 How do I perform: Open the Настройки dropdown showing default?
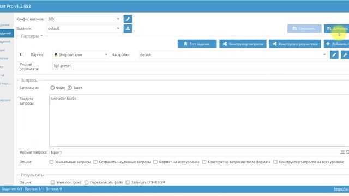point(233,54)
